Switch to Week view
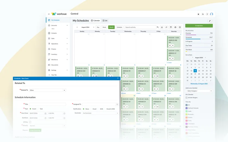The height and width of the screenshot is (142, 228). [104, 27]
